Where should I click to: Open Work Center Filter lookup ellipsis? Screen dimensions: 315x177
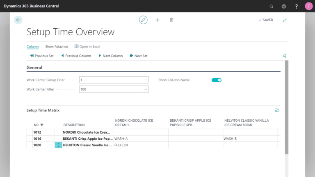(x=145, y=89)
